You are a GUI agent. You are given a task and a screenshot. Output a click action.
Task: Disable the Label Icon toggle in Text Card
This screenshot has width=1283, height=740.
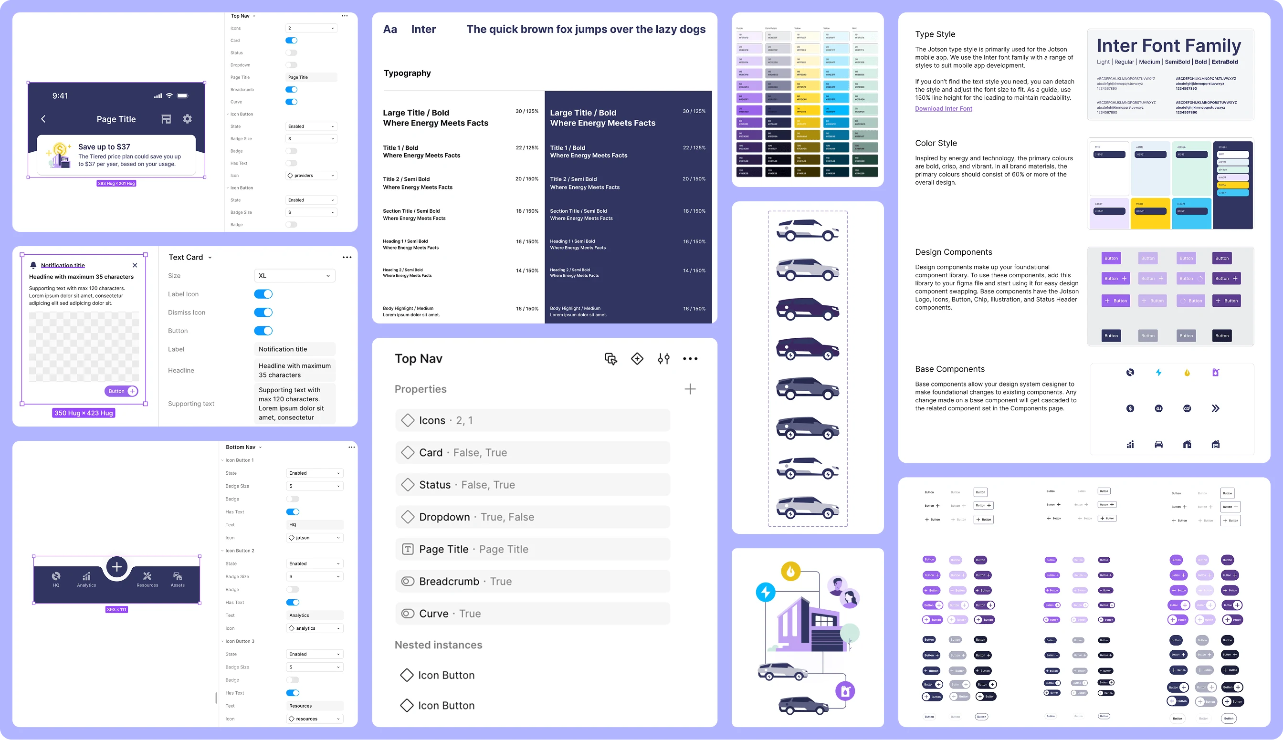coord(263,294)
